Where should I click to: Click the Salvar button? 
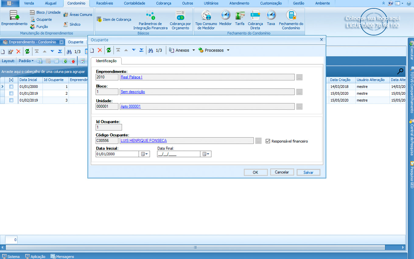point(308,172)
